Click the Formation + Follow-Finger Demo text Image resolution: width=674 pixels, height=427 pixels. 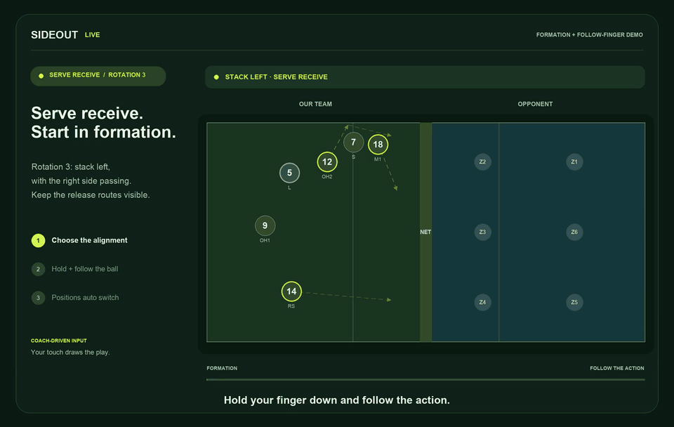coord(589,35)
